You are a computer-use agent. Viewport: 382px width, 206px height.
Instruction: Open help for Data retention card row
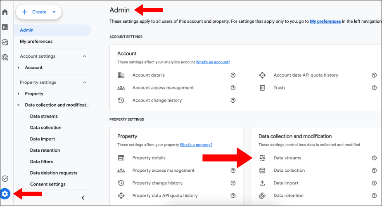[374, 196]
